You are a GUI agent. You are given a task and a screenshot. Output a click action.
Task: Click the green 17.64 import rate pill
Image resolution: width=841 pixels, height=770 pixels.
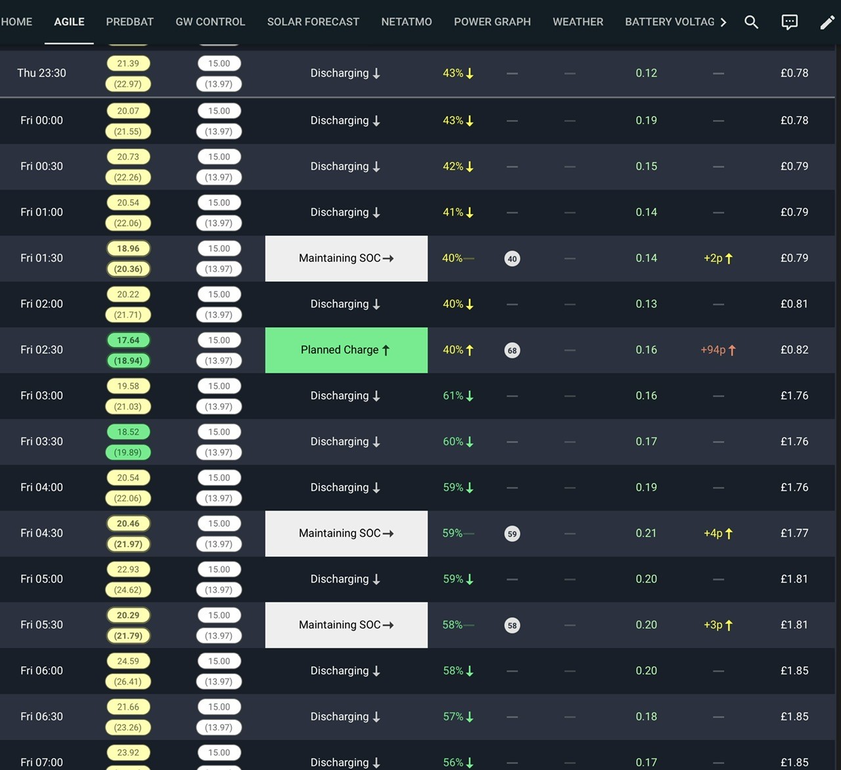(x=128, y=340)
